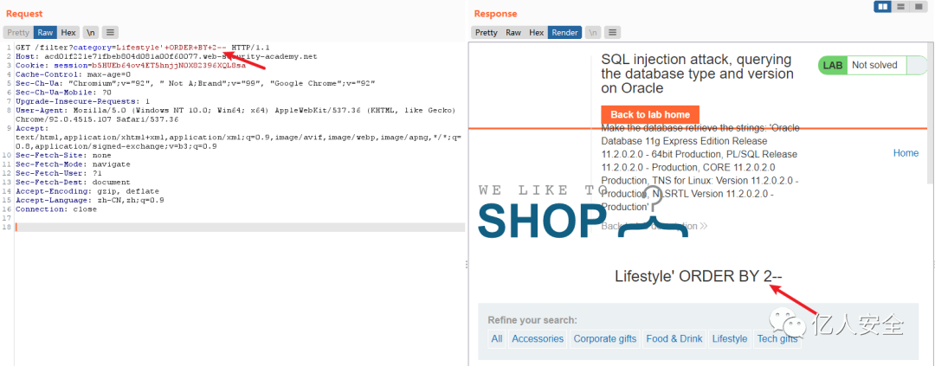935x366 pixels.
Task: Click the Host header line
Action: point(166,56)
